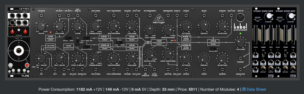Click the ADS 1 OUT jack

pyautogui.click(x=231, y=15)
